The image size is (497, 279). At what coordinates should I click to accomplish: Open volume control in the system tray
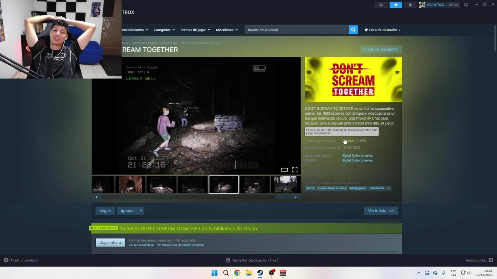[x=469, y=273]
